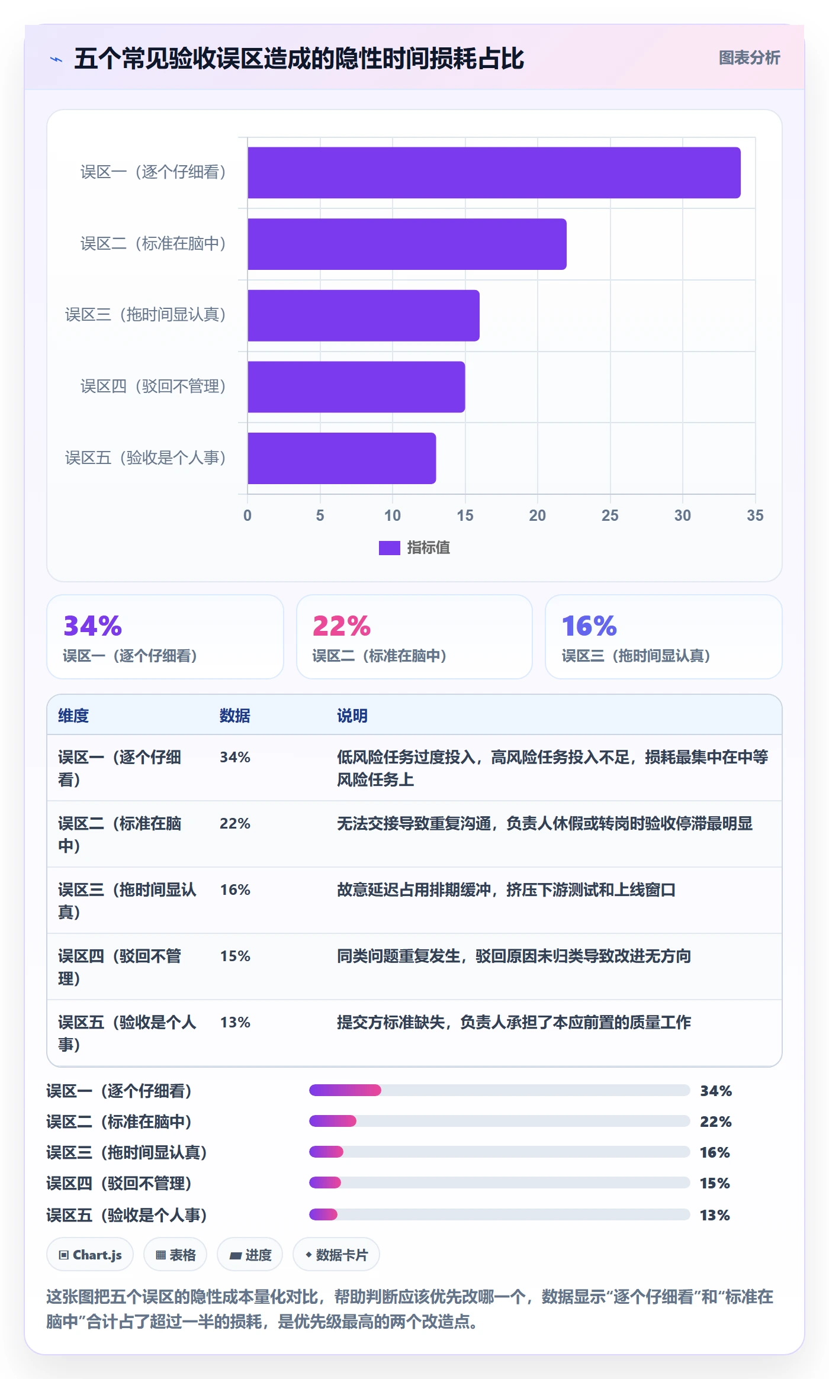Click the 误区一 bar in the chart

tap(494, 173)
